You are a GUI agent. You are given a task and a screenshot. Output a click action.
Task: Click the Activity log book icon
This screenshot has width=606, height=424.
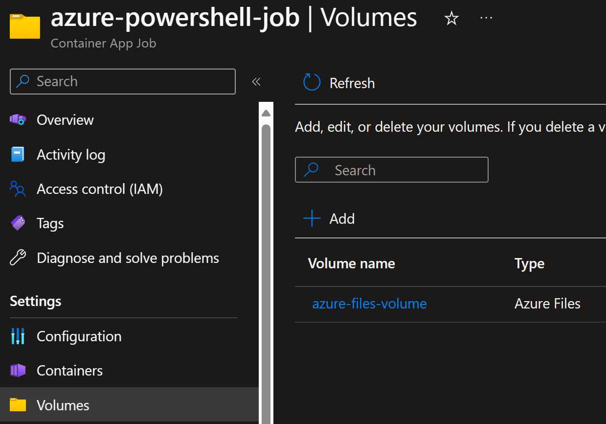(18, 155)
